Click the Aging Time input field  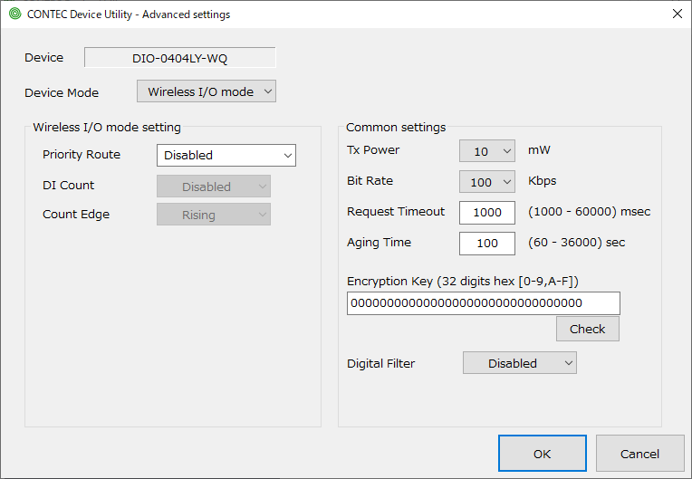486,243
